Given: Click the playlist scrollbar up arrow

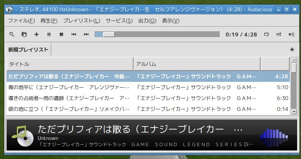Looking at the screenshot, I should (294, 60).
